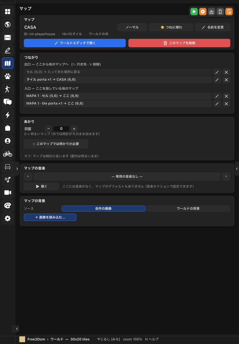The image size is (239, 344).
Task: Select the folded map sidebar icon
Action: tap(8, 63)
